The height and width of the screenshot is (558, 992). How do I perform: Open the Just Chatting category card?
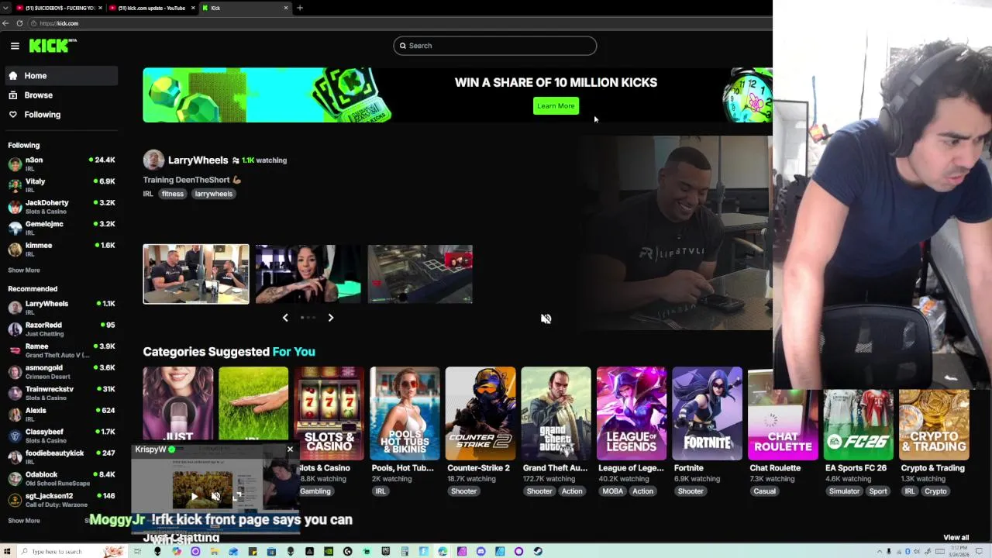pos(178,404)
